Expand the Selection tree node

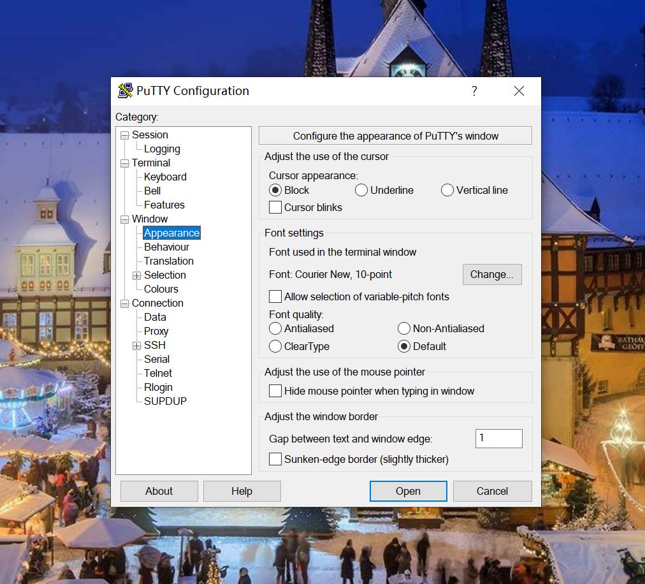(136, 276)
